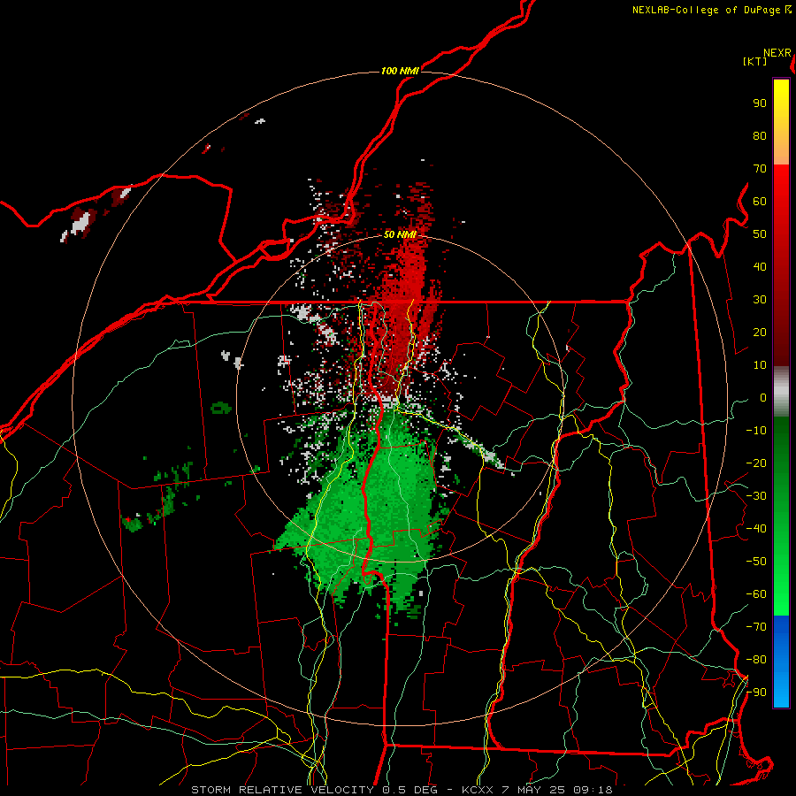Click the 80 value on the velocity scale
The height and width of the screenshot is (796, 796).
tap(760, 136)
